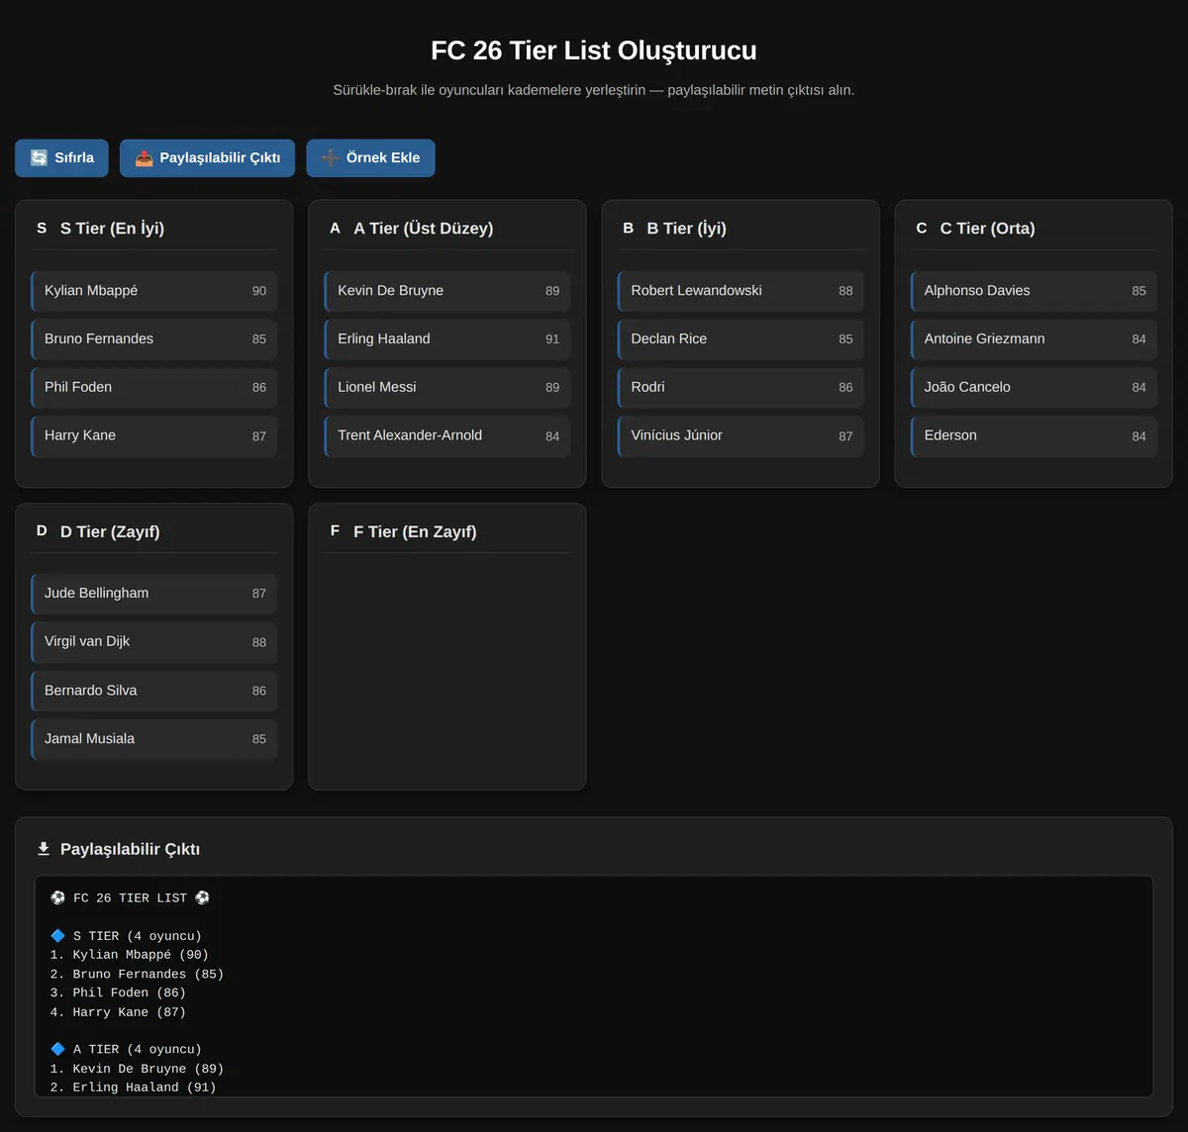Select the João Cancelo player card
Viewport: 1188px width, 1132px height.
click(x=1034, y=388)
